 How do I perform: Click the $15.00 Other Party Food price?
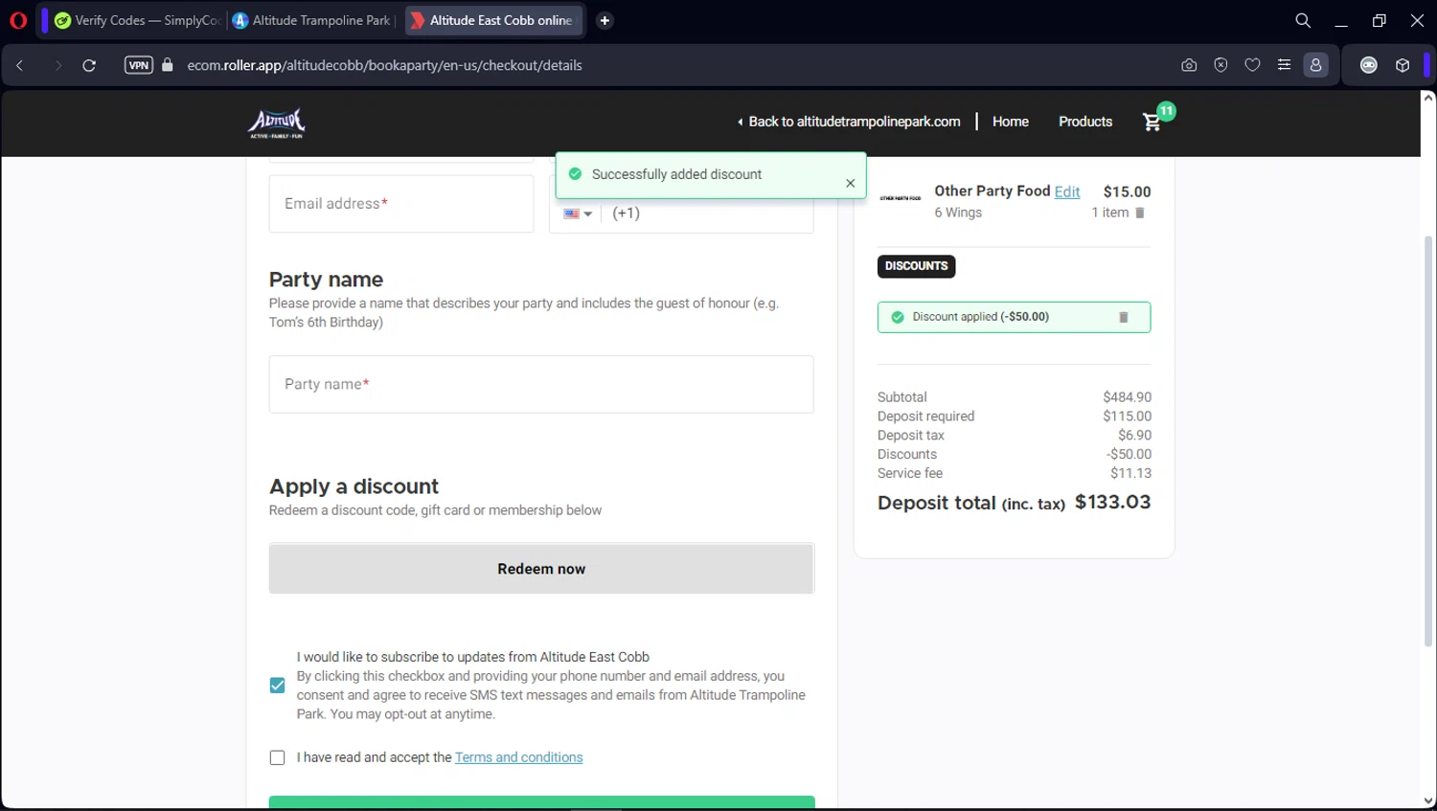(1128, 191)
